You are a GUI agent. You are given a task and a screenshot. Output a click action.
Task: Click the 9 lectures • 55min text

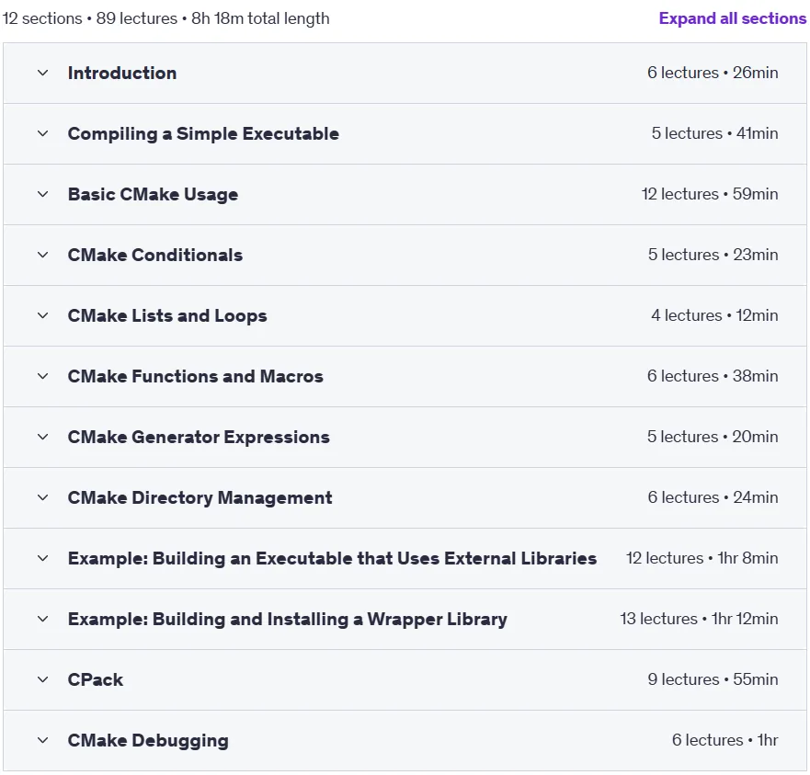pyautogui.click(x=713, y=679)
